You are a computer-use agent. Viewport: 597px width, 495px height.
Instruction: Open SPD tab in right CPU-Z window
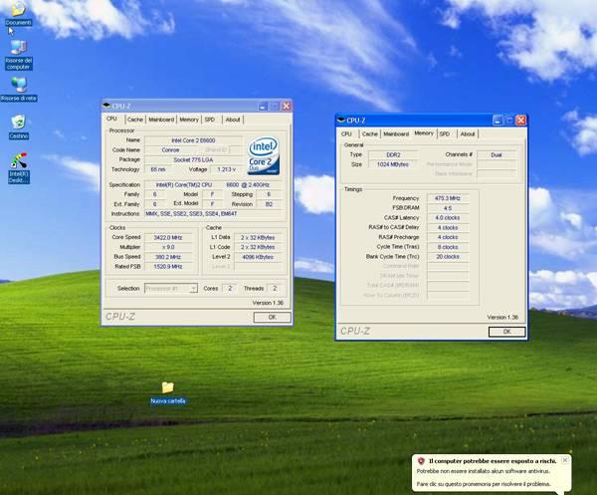point(444,133)
